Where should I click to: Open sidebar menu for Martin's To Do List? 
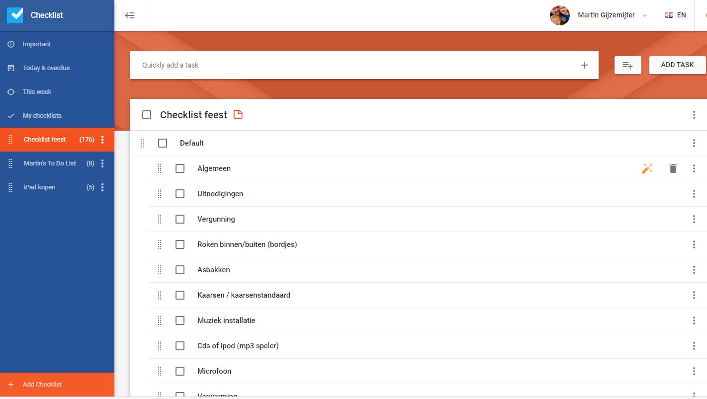coord(102,163)
